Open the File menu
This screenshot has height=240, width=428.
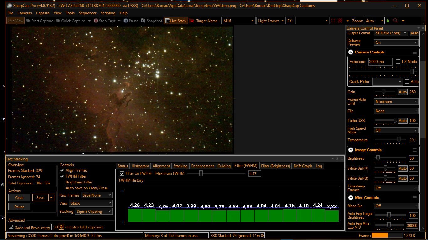[10, 13]
